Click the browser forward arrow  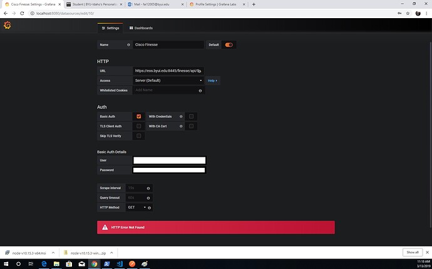click(14, 13)
